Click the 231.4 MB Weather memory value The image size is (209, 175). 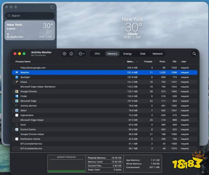pos(132,72)
